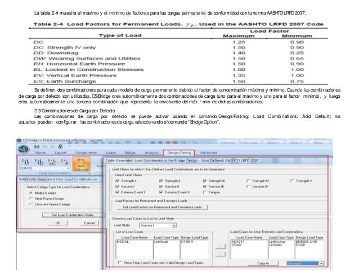Toggle the Service III checkbox

[205, 187]
